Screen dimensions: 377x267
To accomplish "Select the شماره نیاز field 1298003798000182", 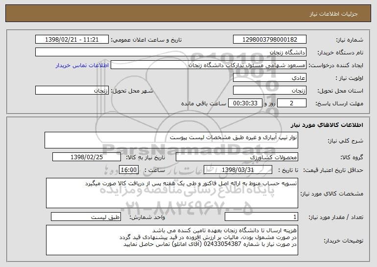I will pyautogui.click(x=269, y=40).
